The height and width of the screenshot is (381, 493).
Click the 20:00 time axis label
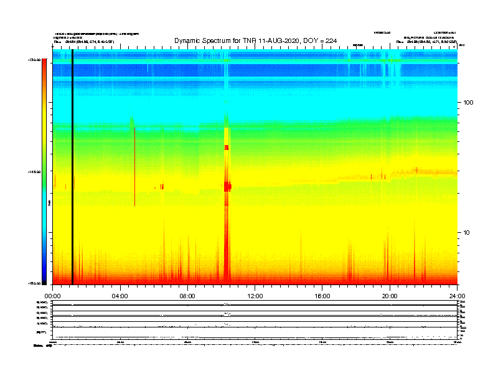pyautogui.click(x=390, y=296)
